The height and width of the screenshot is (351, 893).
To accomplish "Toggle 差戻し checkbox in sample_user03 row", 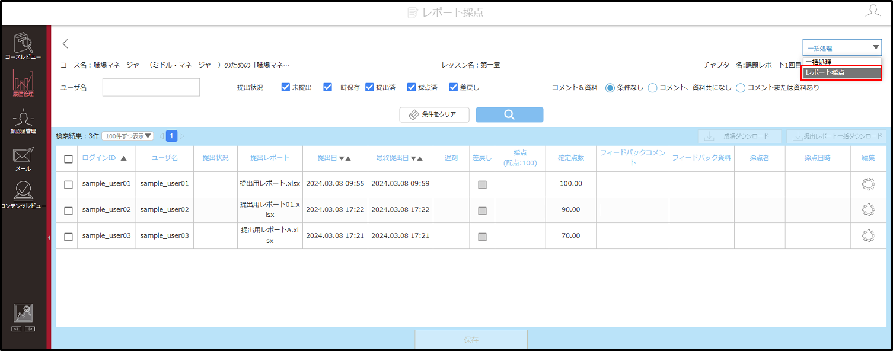I will click(x=482, y=237).
